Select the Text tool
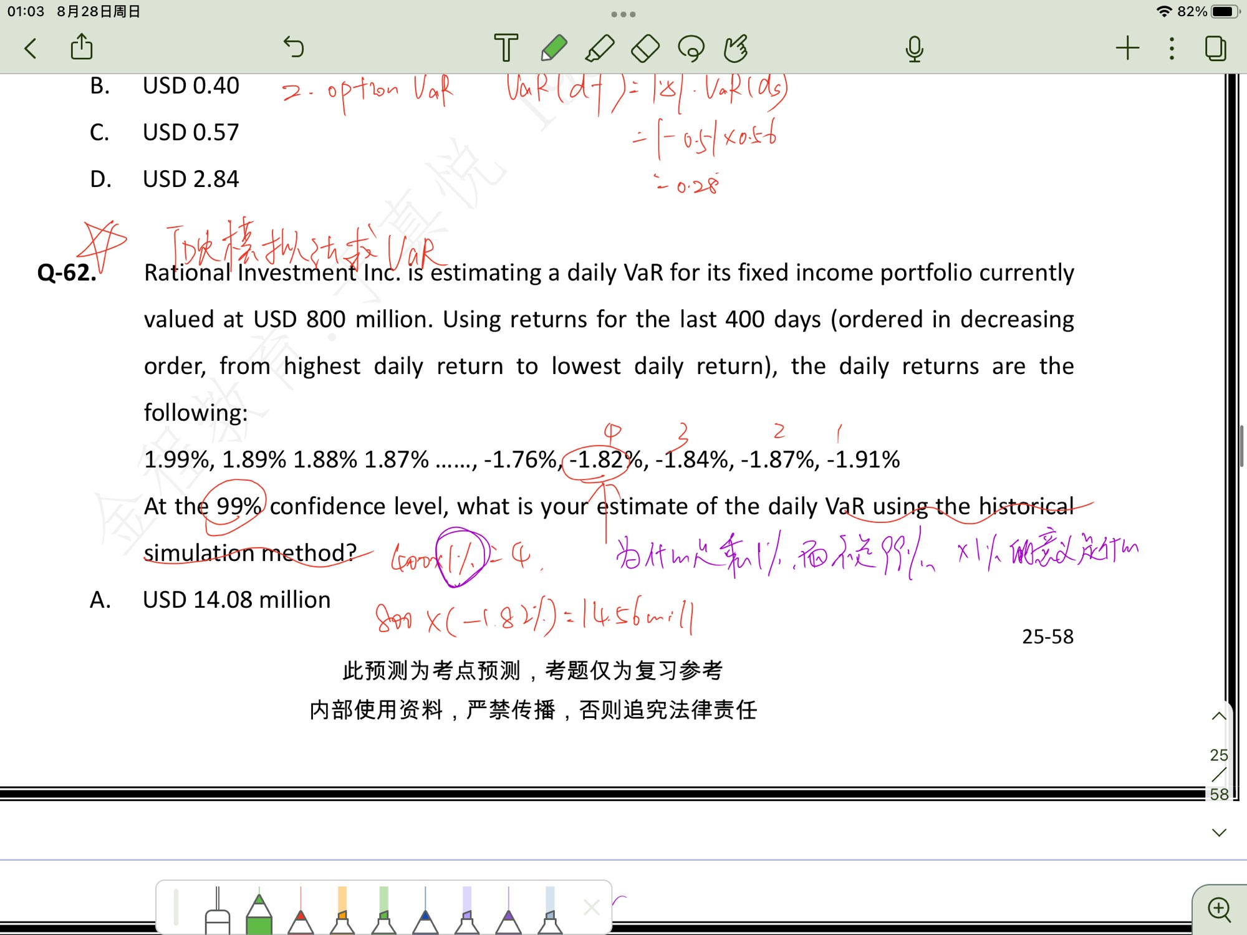This screenshot has width=1247, height=935. coord(506,48)
